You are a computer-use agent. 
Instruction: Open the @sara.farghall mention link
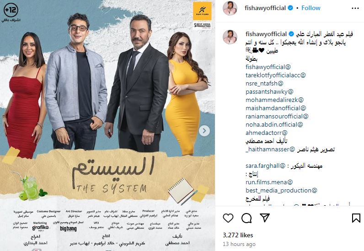265,166
